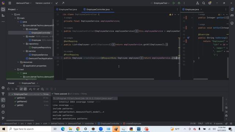Close the EmployeeController.java tab
The width and height of the screenshot is (235, 132).
click(x=112, y=10)
